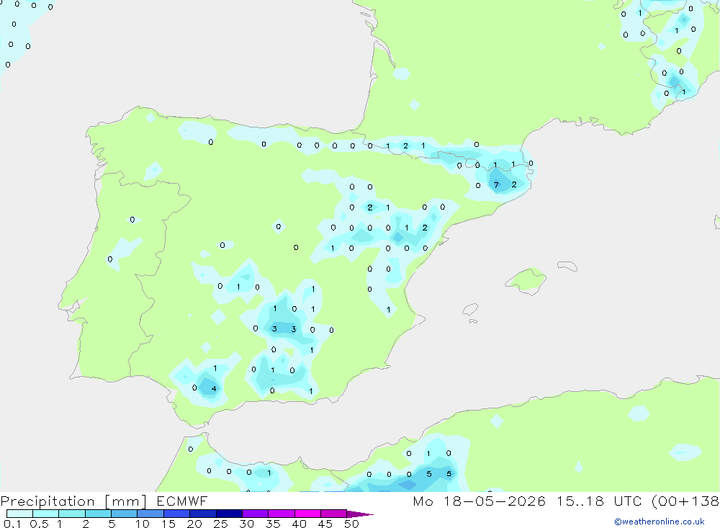Click the green Mallorca island on map
Screen dimensions: 720x528
click(526, 280)
